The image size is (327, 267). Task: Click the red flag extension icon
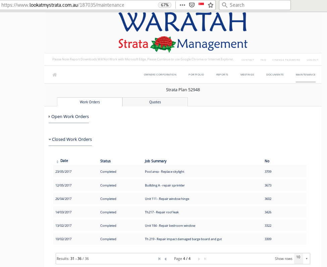click(x=201, y=4)
